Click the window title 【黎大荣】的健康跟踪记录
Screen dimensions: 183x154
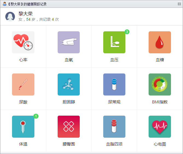pyautogui.click(x=27, y=4)
